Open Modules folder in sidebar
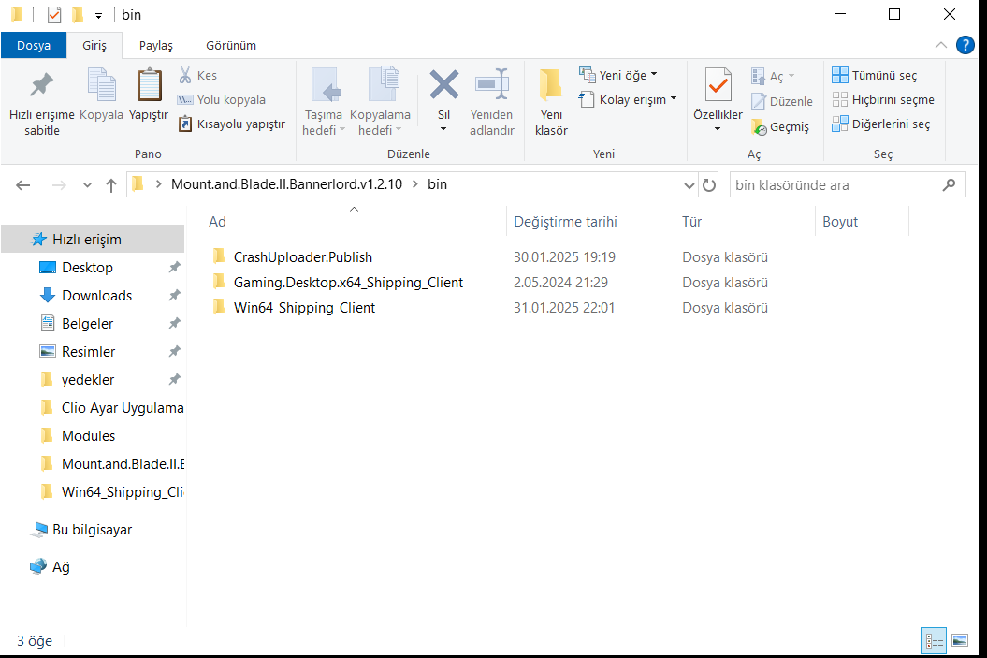The height and width of the screenshot is (658, 987). 88,436
